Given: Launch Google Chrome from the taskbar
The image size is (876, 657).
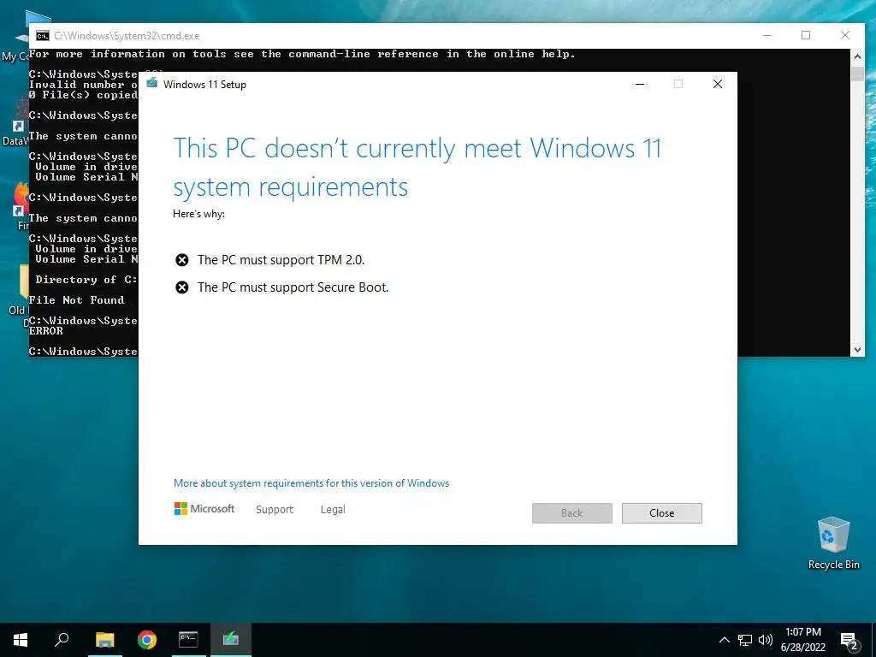Looking at the screenshot, I should [147, 640].
